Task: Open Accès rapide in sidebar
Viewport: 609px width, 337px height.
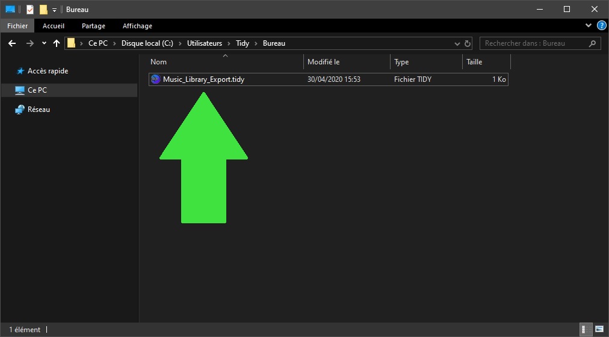Action: [48, 71]
